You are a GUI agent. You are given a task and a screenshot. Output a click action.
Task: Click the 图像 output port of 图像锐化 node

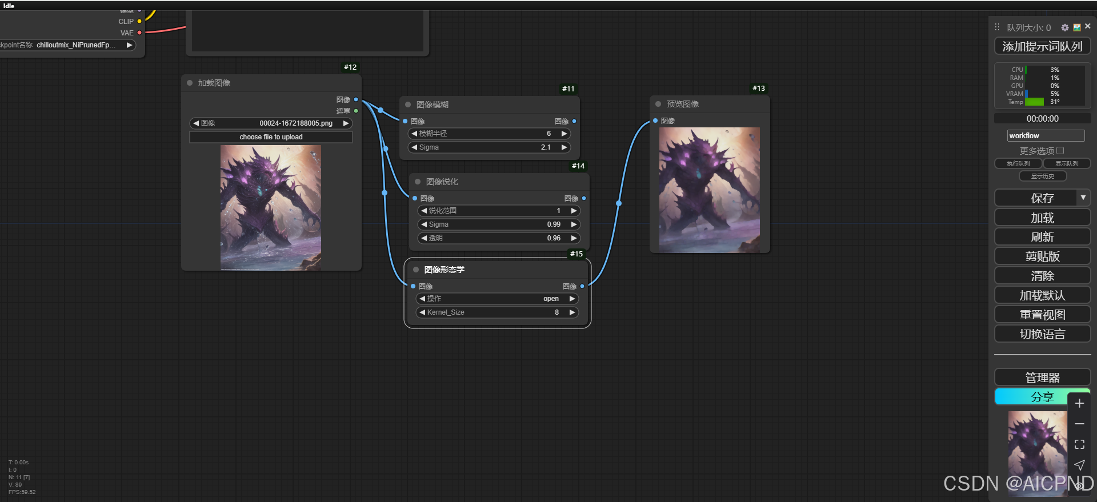pyautogui.click(x=584, y=198)
